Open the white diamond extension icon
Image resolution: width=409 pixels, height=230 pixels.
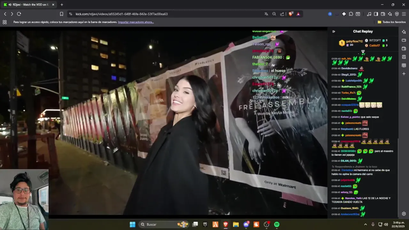(344, 14)
